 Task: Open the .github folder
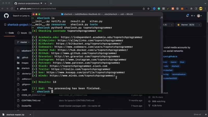point(25,57)
